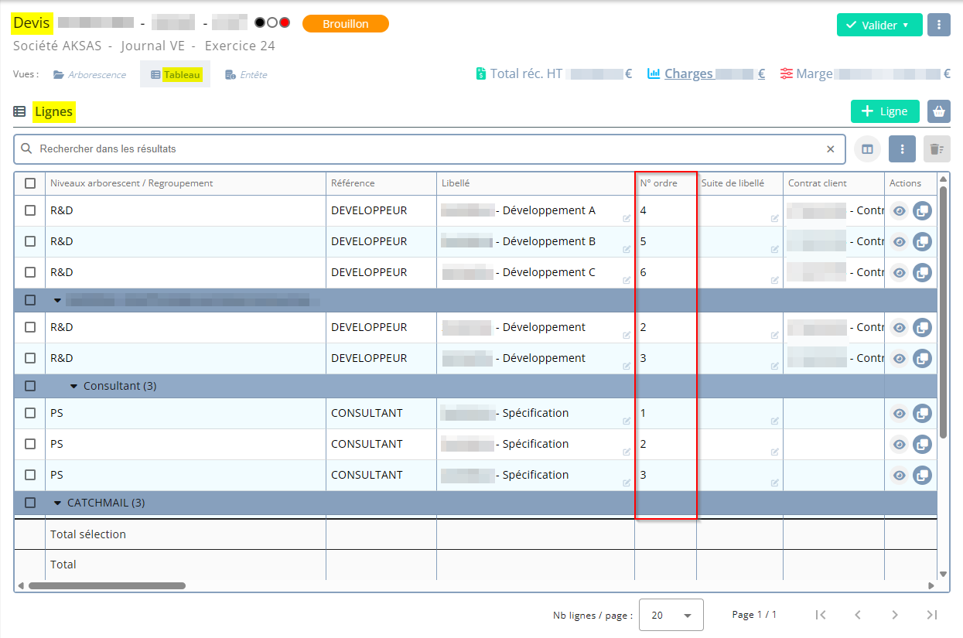Clear the search field with X icon

point(831,149)
